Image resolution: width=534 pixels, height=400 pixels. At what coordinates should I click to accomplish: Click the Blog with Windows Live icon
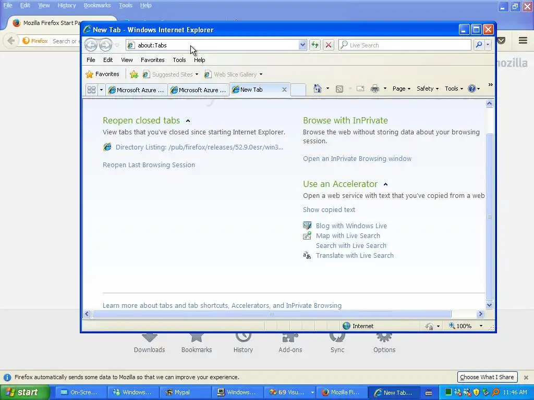pos(307,226)
